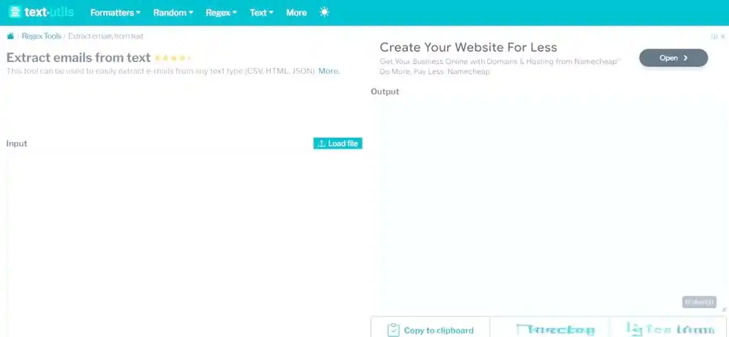Click the ad info icon
Image resolution: width=729 pixels, height=337 pixels.
714,36
